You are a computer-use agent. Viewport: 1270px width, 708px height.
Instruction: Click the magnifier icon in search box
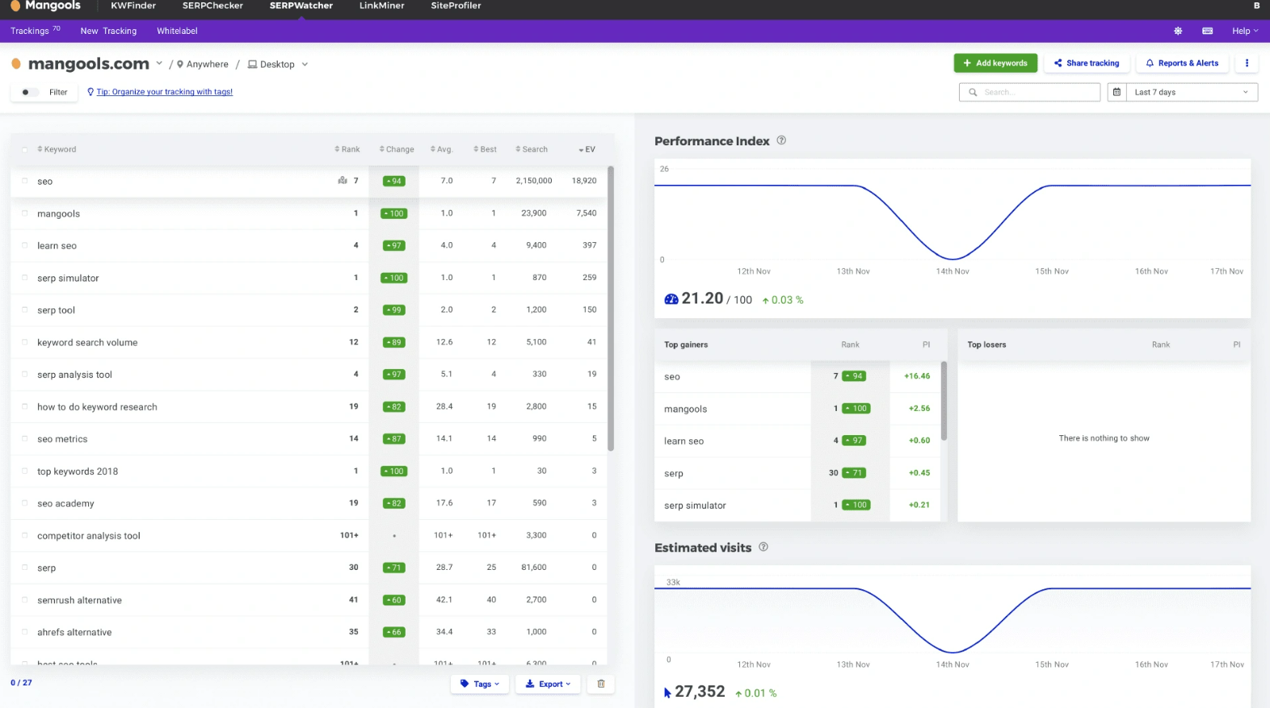tap(973, 92)
